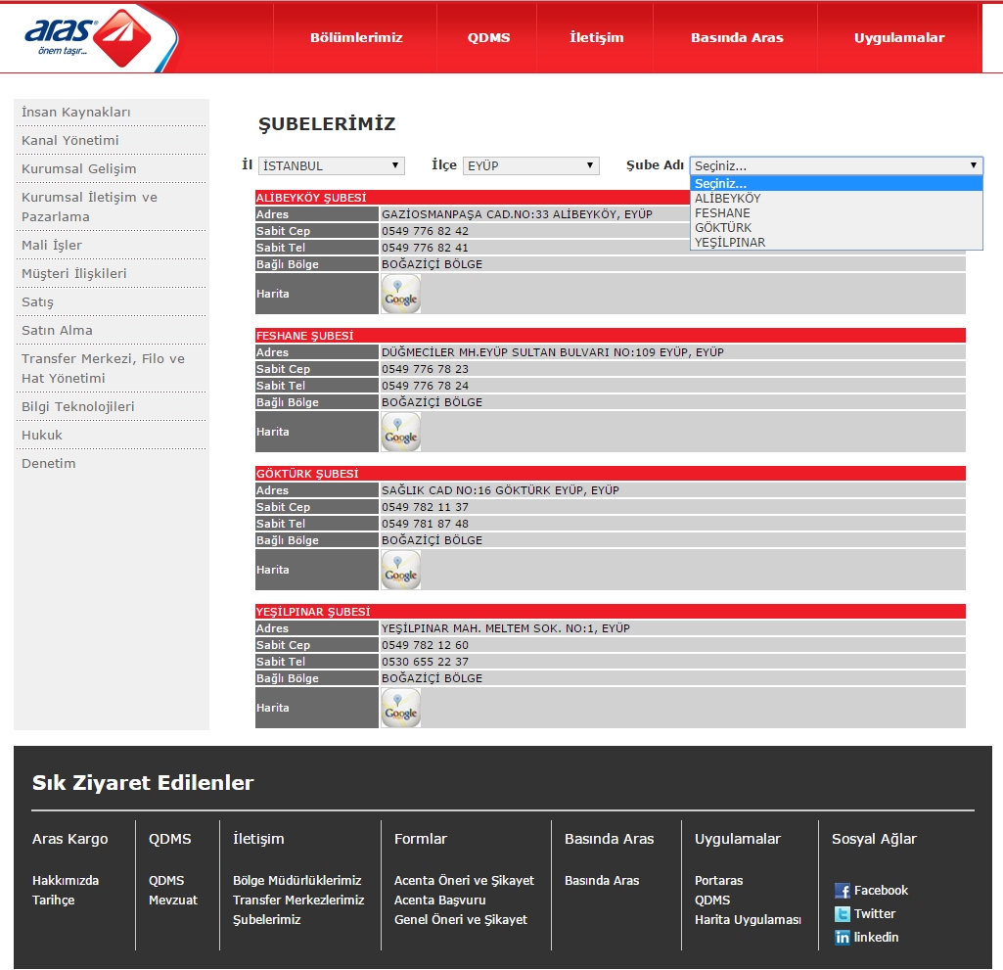Open Bölge Müdürlüklerimiz footer link
The width and height of the screenshot is (1003, 970).
pyautogui.click(x=296, y=880)
